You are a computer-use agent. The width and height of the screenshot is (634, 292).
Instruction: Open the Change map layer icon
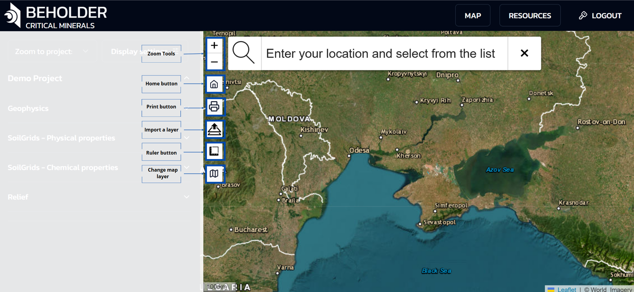pyautogui.click(x=214, y=173)
